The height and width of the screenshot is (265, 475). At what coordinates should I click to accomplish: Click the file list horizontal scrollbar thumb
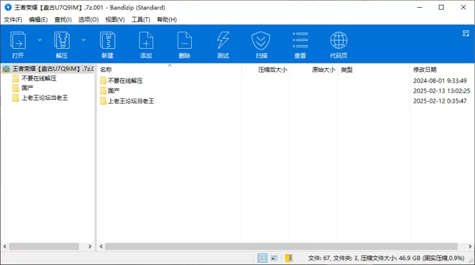tap(281, 247)
